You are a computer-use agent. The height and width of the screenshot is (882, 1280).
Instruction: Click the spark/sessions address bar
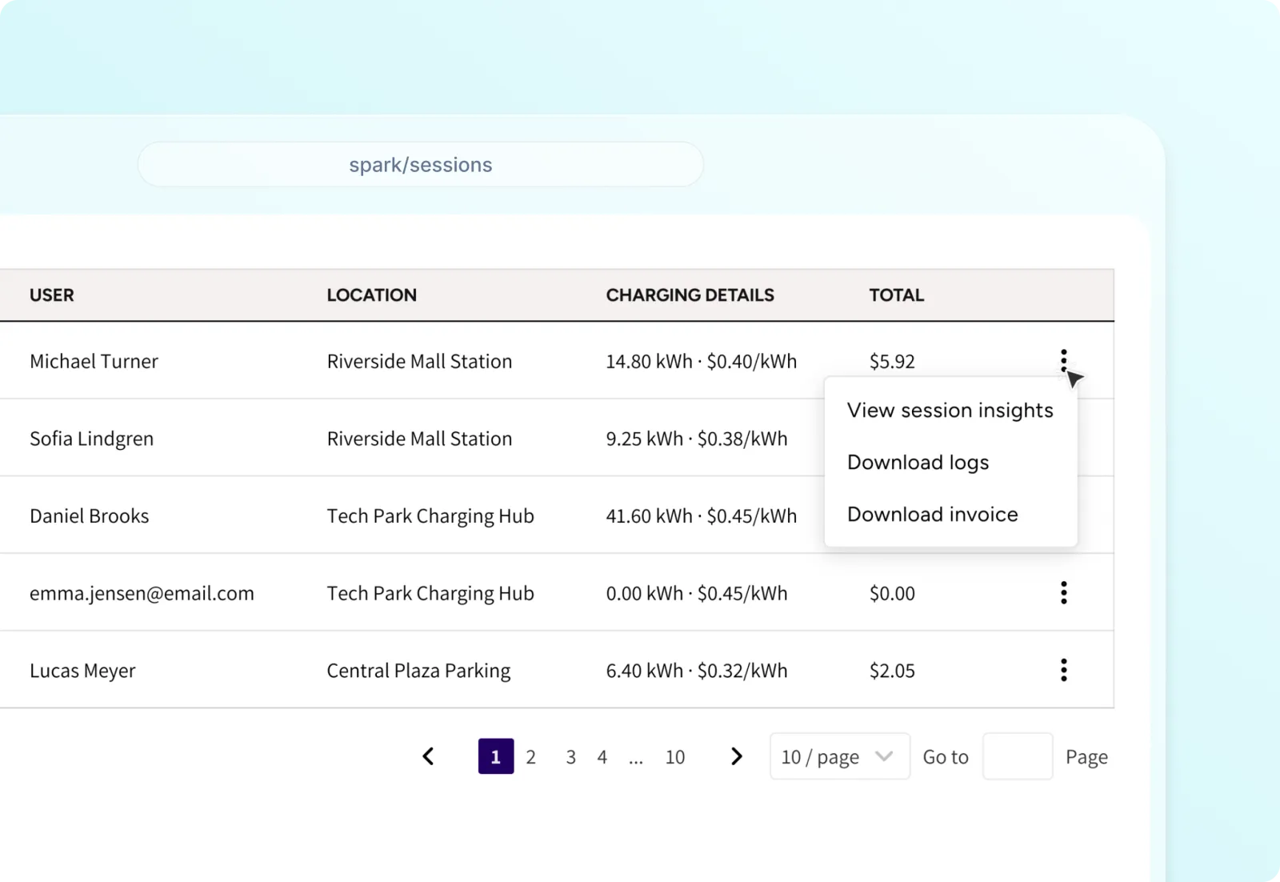tap(420, 165)
